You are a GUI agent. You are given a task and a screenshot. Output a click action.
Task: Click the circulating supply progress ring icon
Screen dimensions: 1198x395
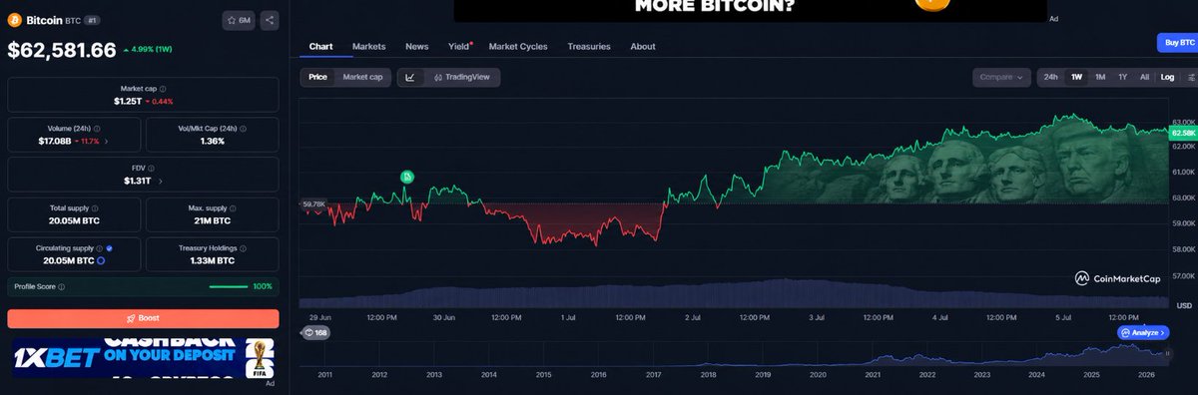pyautogui.click(x=101, y=260)
